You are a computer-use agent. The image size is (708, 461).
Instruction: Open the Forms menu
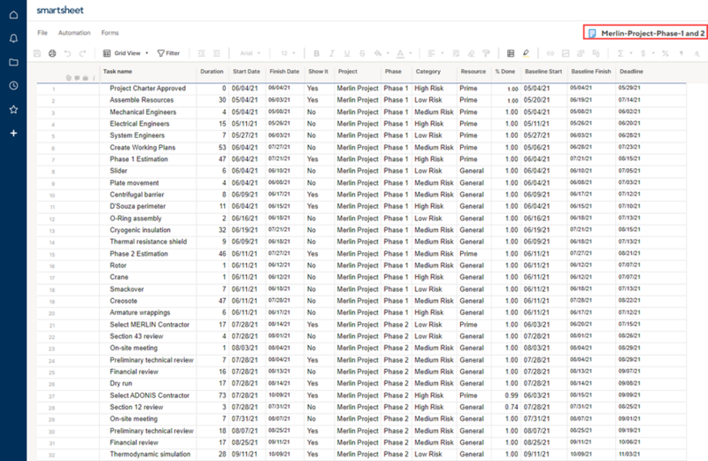click(x=110, y=33)
